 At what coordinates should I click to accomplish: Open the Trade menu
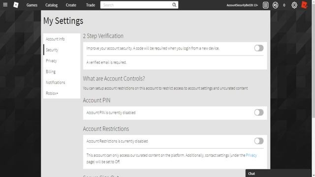(x=91, y=5)
